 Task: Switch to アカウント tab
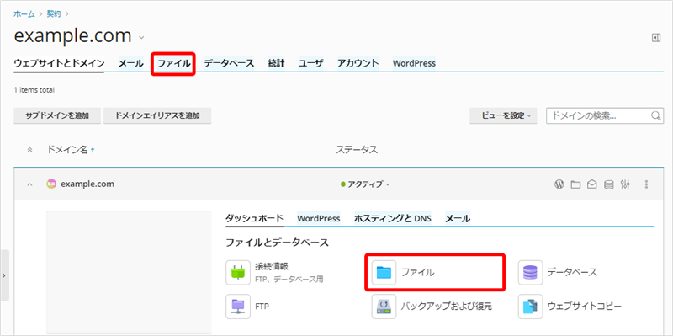[x=358, y=63]
